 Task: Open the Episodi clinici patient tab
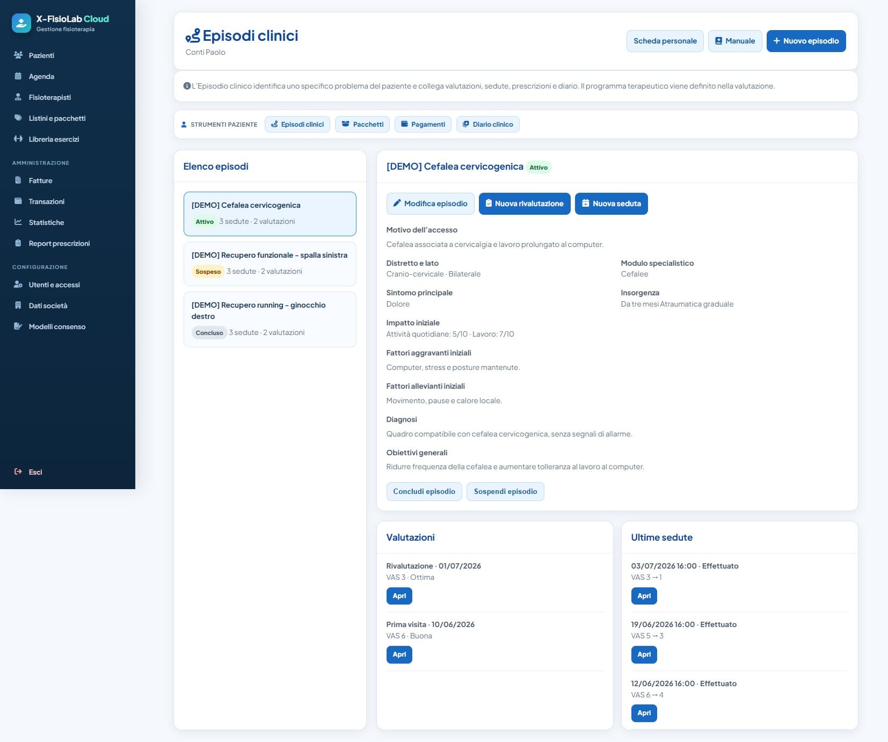point(297,124)
